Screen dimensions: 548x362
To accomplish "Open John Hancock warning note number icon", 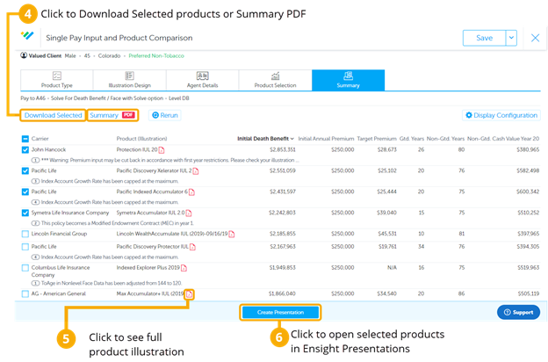I will point(35,160).
